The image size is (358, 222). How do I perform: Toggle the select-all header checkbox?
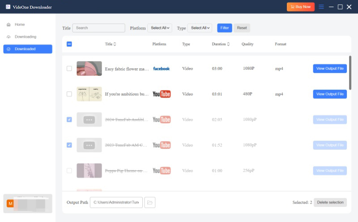(x=69, y=44)
